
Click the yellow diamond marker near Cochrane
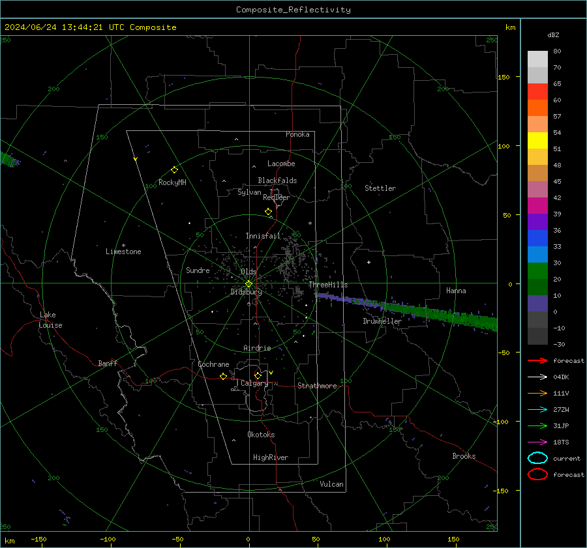pos(224,376)
